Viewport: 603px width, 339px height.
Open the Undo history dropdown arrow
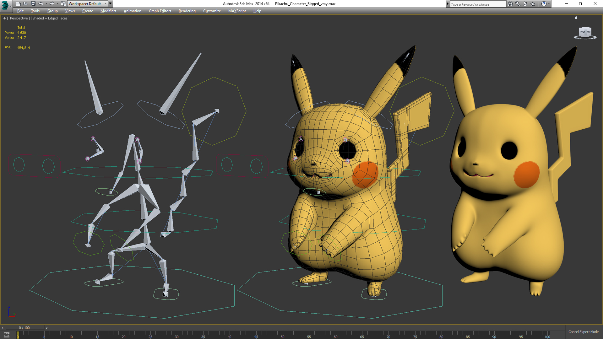point(46,4)
